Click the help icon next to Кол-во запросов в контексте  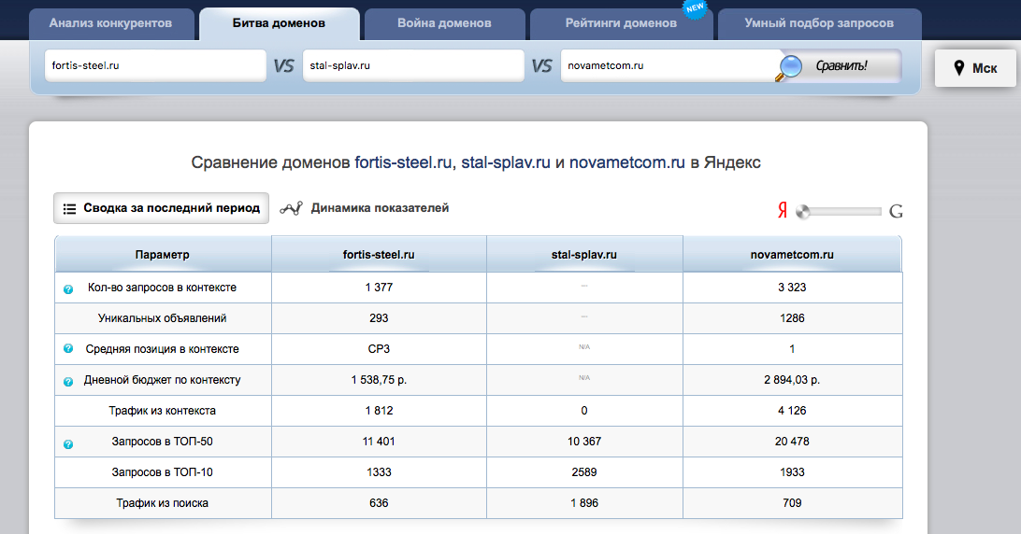(67, 288)
